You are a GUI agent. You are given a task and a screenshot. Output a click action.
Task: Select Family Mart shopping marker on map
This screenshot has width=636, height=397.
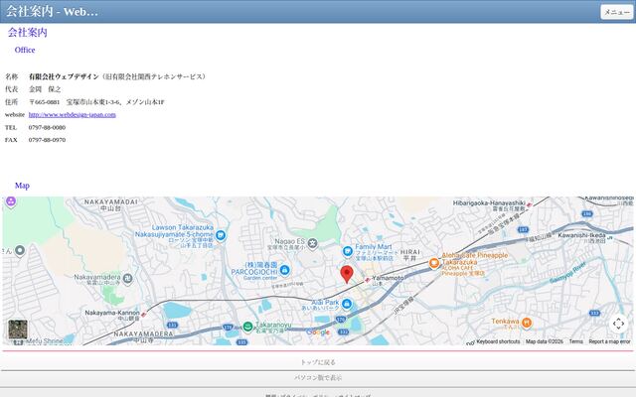348,251
